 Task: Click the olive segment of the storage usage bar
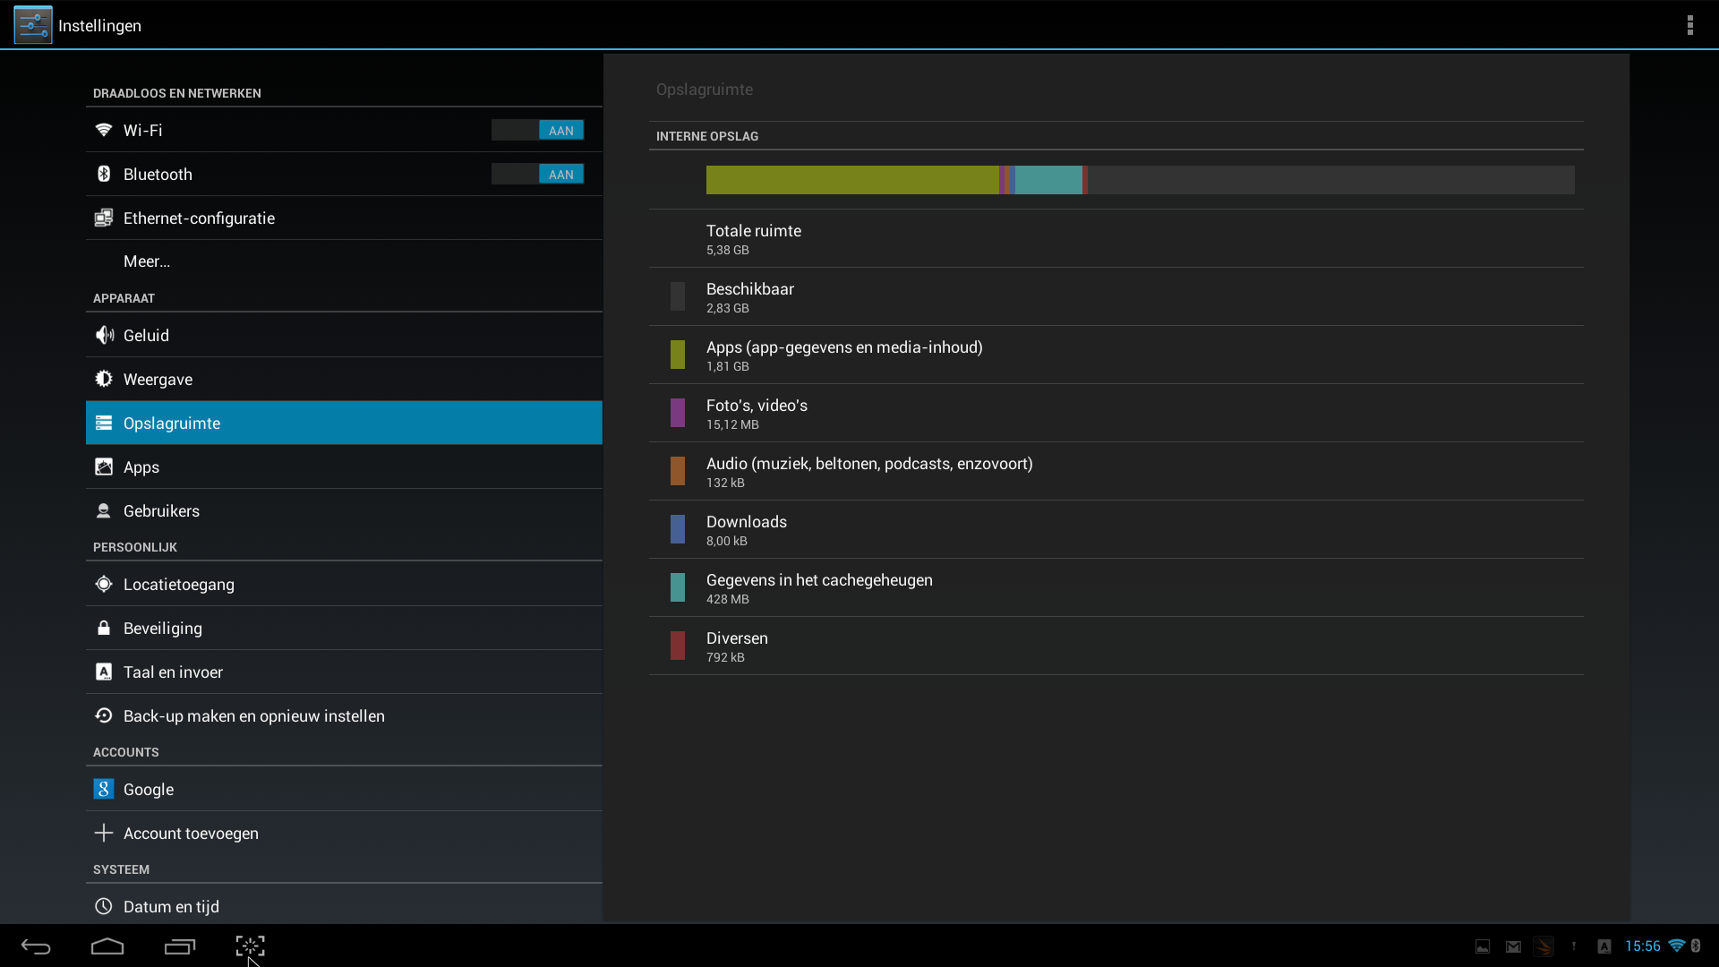[852, 180]
